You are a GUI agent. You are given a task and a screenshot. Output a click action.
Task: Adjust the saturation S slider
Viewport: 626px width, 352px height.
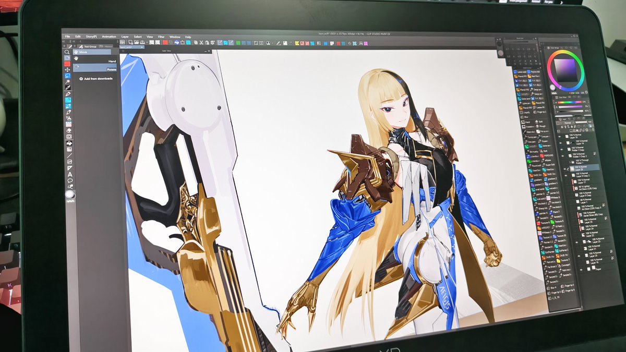(x=570, y=107)
